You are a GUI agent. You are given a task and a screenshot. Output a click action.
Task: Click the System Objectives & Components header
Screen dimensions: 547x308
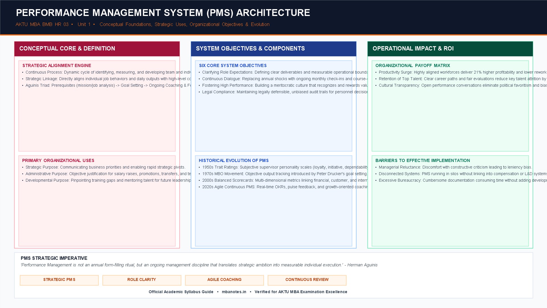pyautogui.click(x=273, y=49)
